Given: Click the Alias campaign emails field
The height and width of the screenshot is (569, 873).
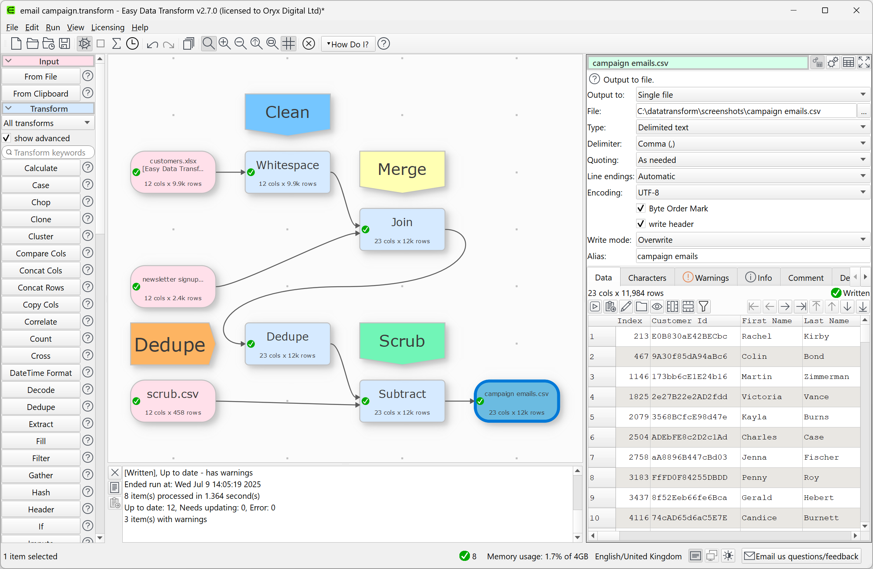Looking at the screenshot, I should click(753, 256).
